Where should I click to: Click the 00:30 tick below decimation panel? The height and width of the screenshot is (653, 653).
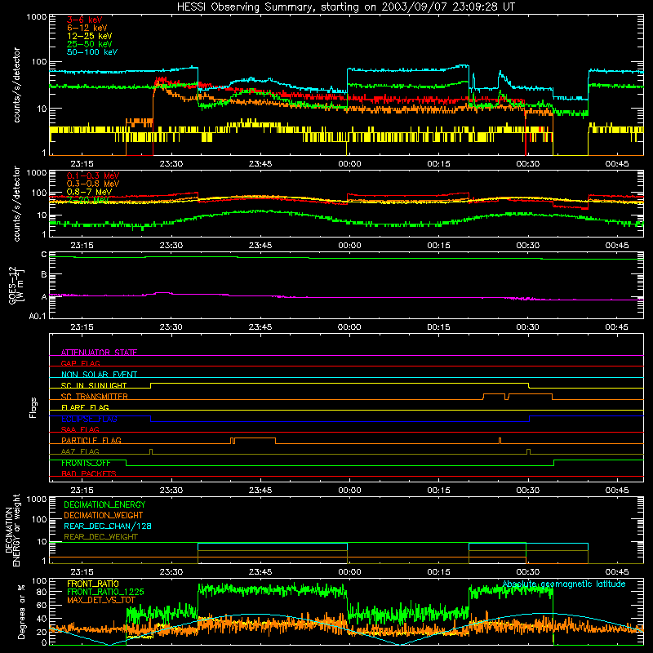[527, 572]
